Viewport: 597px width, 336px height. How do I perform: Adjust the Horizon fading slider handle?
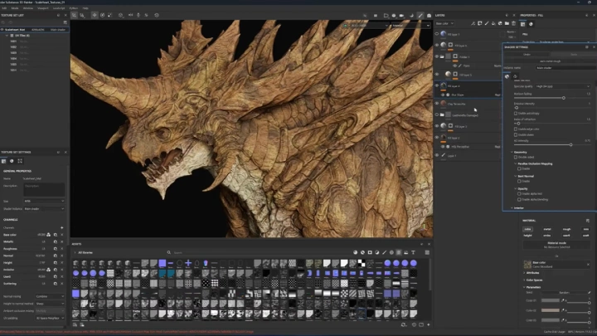tap(564, 98)
